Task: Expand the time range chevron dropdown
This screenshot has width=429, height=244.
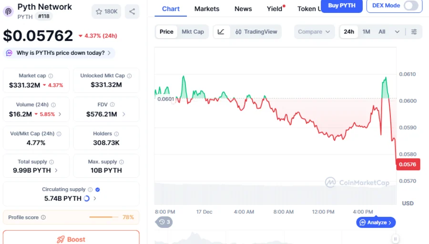Action: (x=397, y=32)
